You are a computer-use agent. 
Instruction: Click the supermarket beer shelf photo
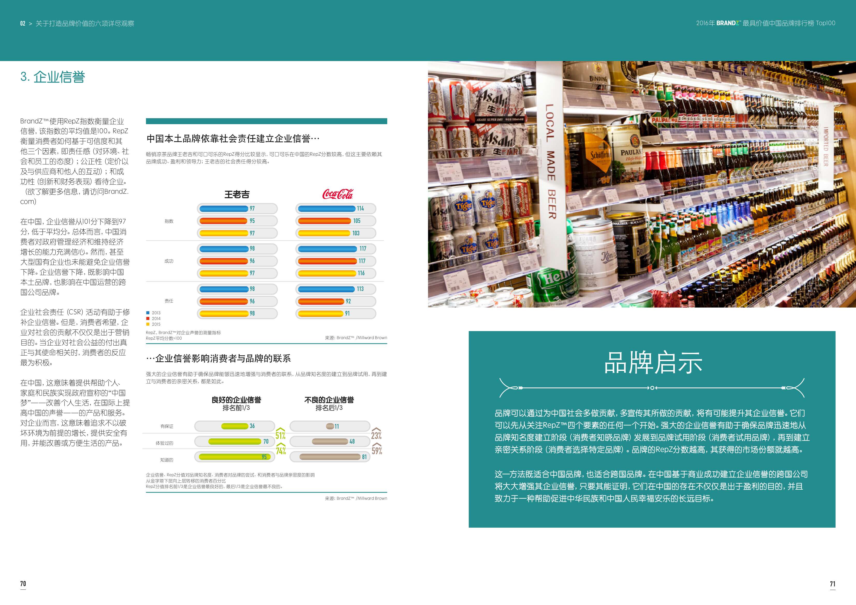pos(642,184)
